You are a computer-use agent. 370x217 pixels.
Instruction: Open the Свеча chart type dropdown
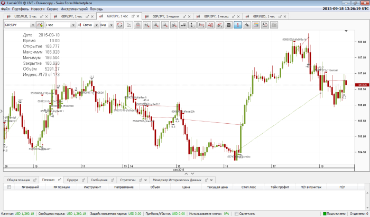click(x=96, y=25)
